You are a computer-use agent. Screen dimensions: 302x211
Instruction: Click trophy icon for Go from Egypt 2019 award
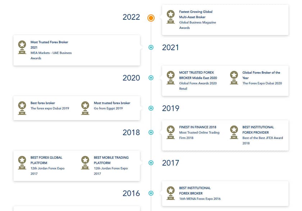(x=85, y=108)
